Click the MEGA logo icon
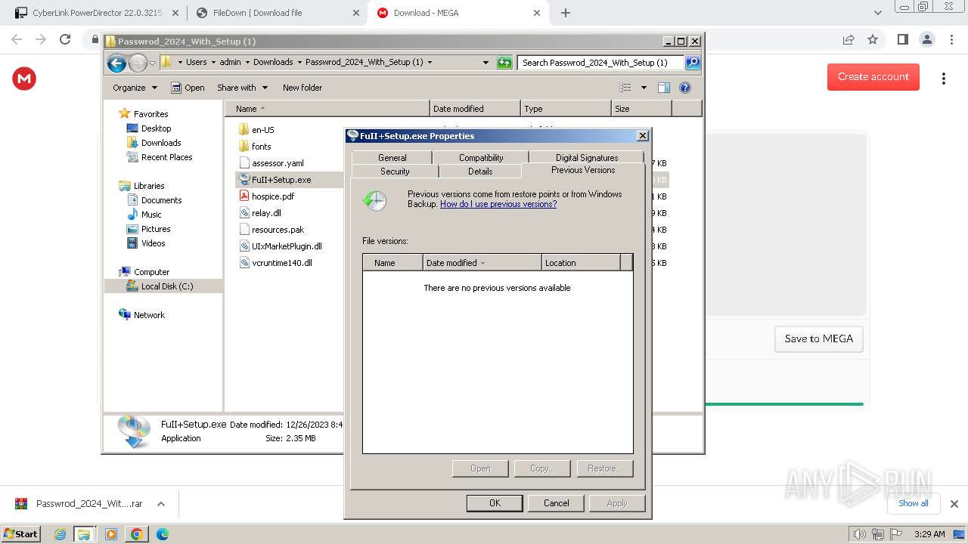The image size is (968, 544). 24,78
